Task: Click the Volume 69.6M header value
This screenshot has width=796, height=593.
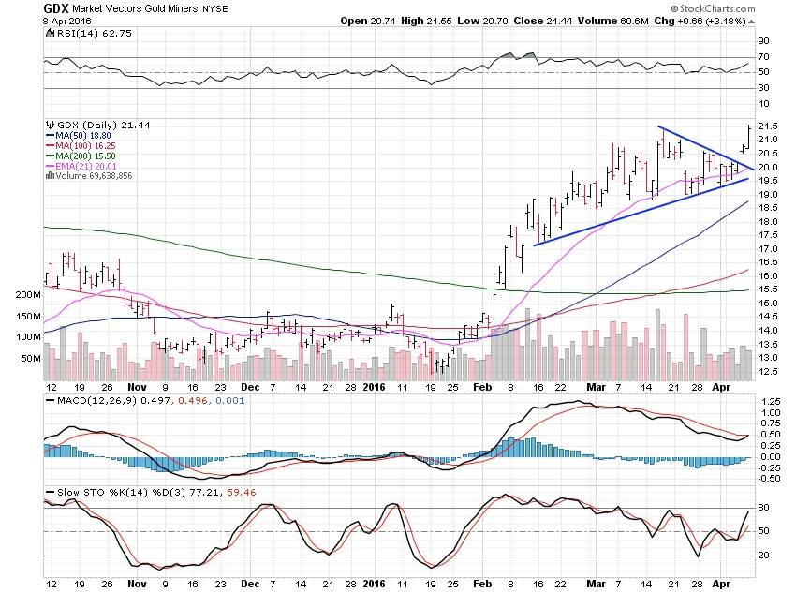Action: (612, 21)
